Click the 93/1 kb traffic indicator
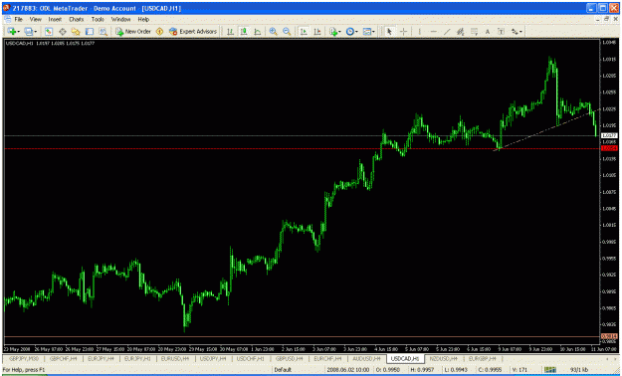Image resolution: width=622 pixels, height=376 pixels. tap(579, 370)
